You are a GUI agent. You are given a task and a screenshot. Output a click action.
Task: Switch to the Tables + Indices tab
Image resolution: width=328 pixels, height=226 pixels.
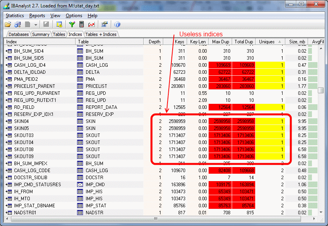101,34
